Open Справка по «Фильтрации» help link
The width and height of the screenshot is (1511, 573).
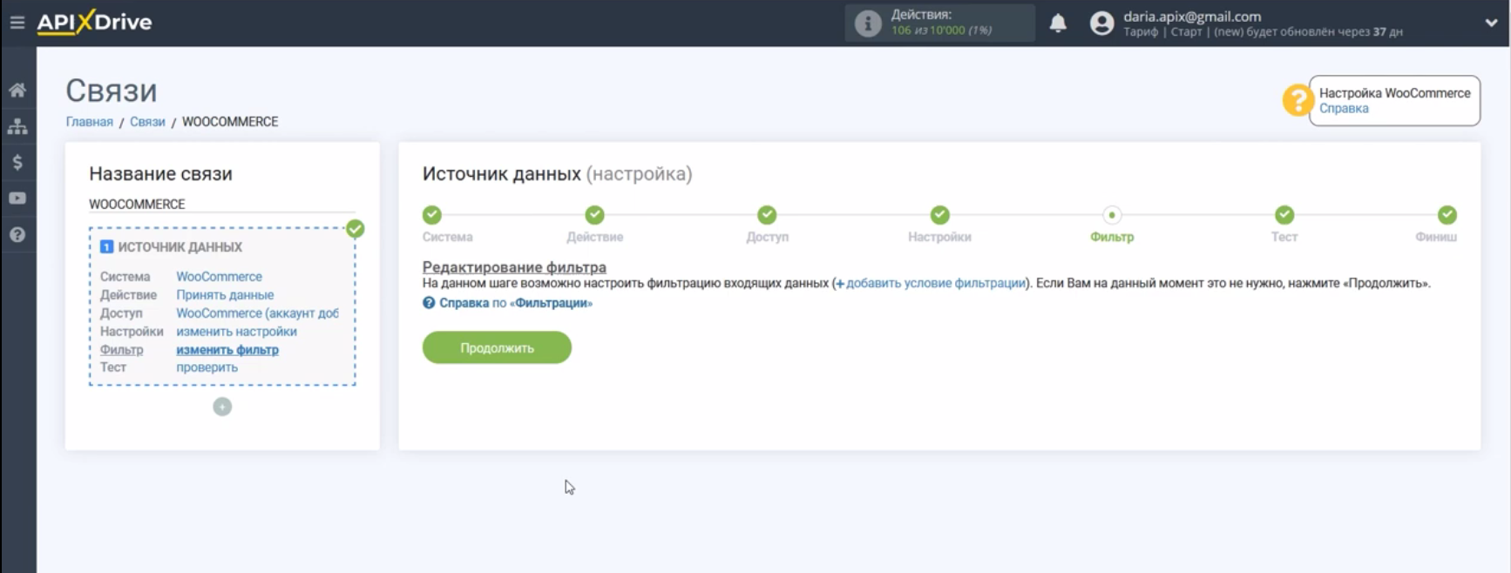pyautogui.click(x=508, y=303)
